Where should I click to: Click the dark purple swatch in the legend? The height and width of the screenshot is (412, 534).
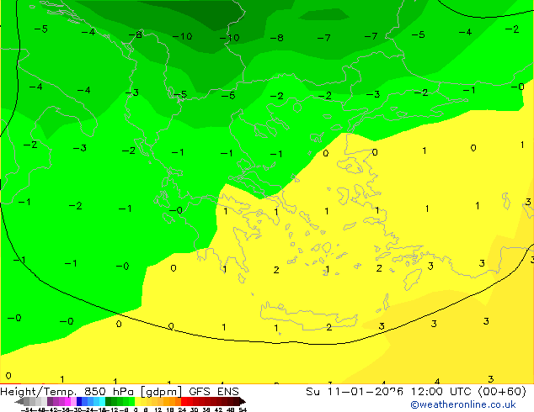click(x=50, y=401)
